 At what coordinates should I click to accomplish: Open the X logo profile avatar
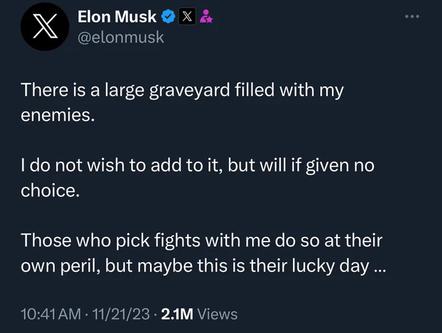(45, 27)
